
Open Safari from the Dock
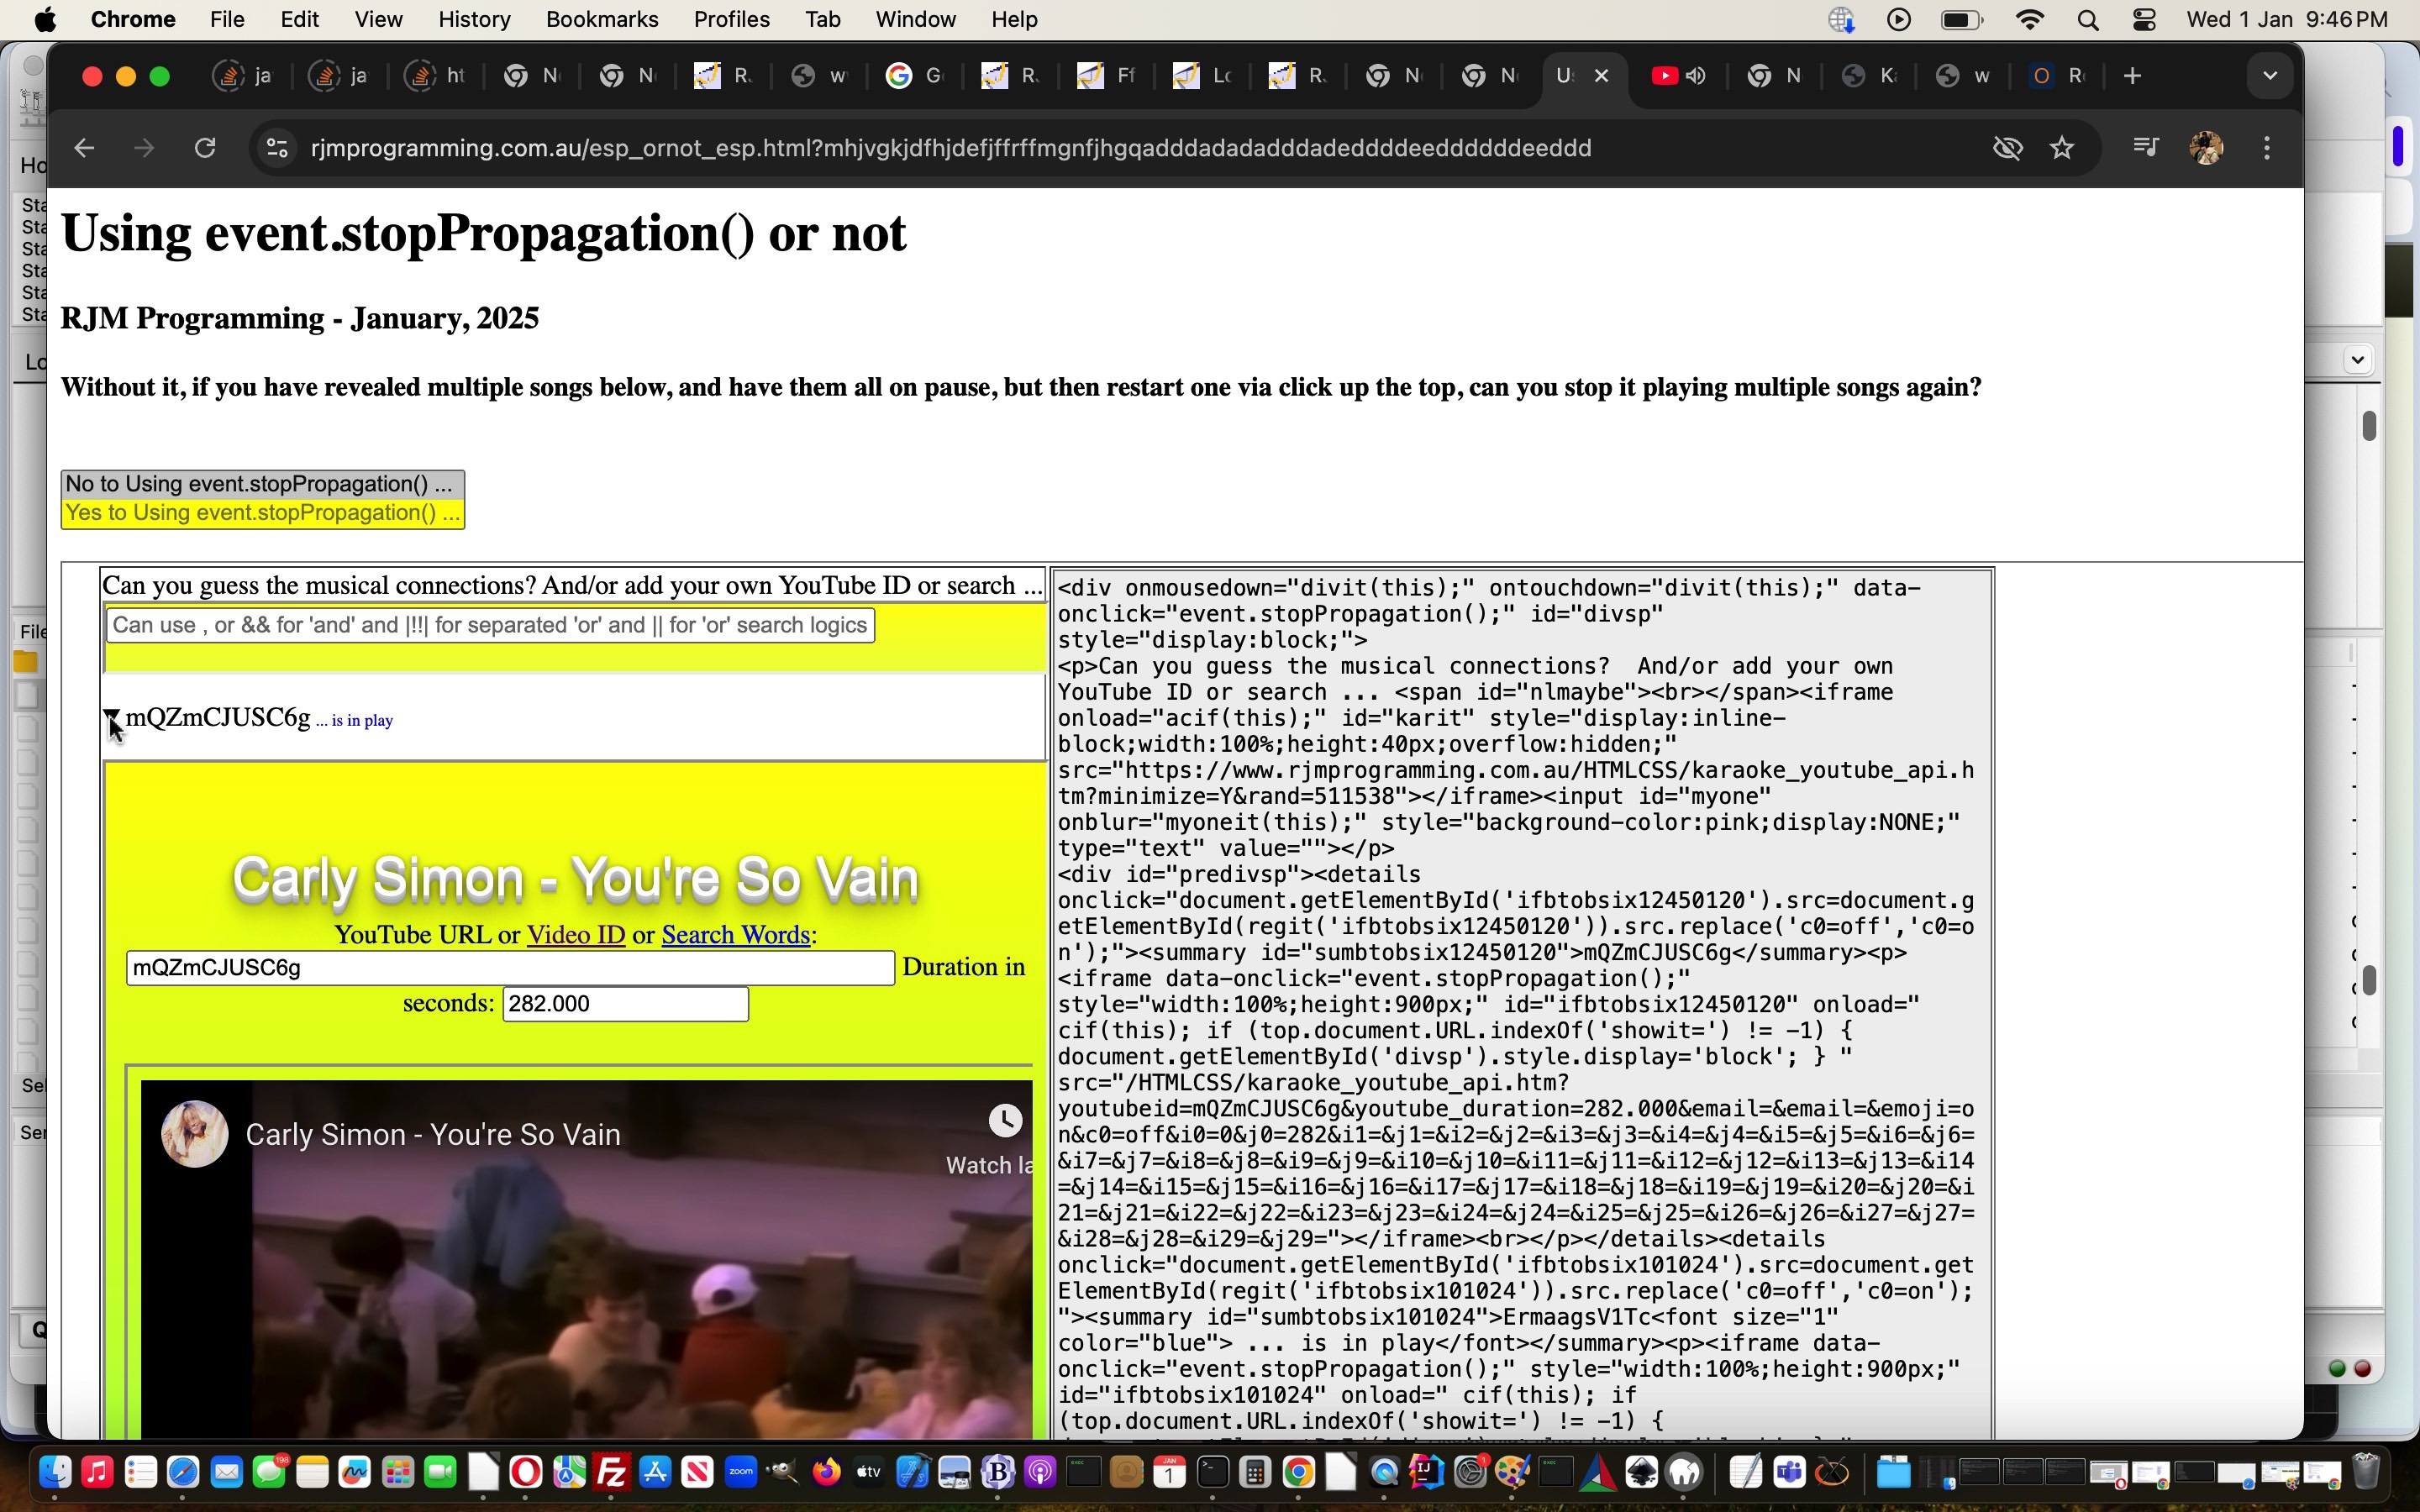[184, 1473]
